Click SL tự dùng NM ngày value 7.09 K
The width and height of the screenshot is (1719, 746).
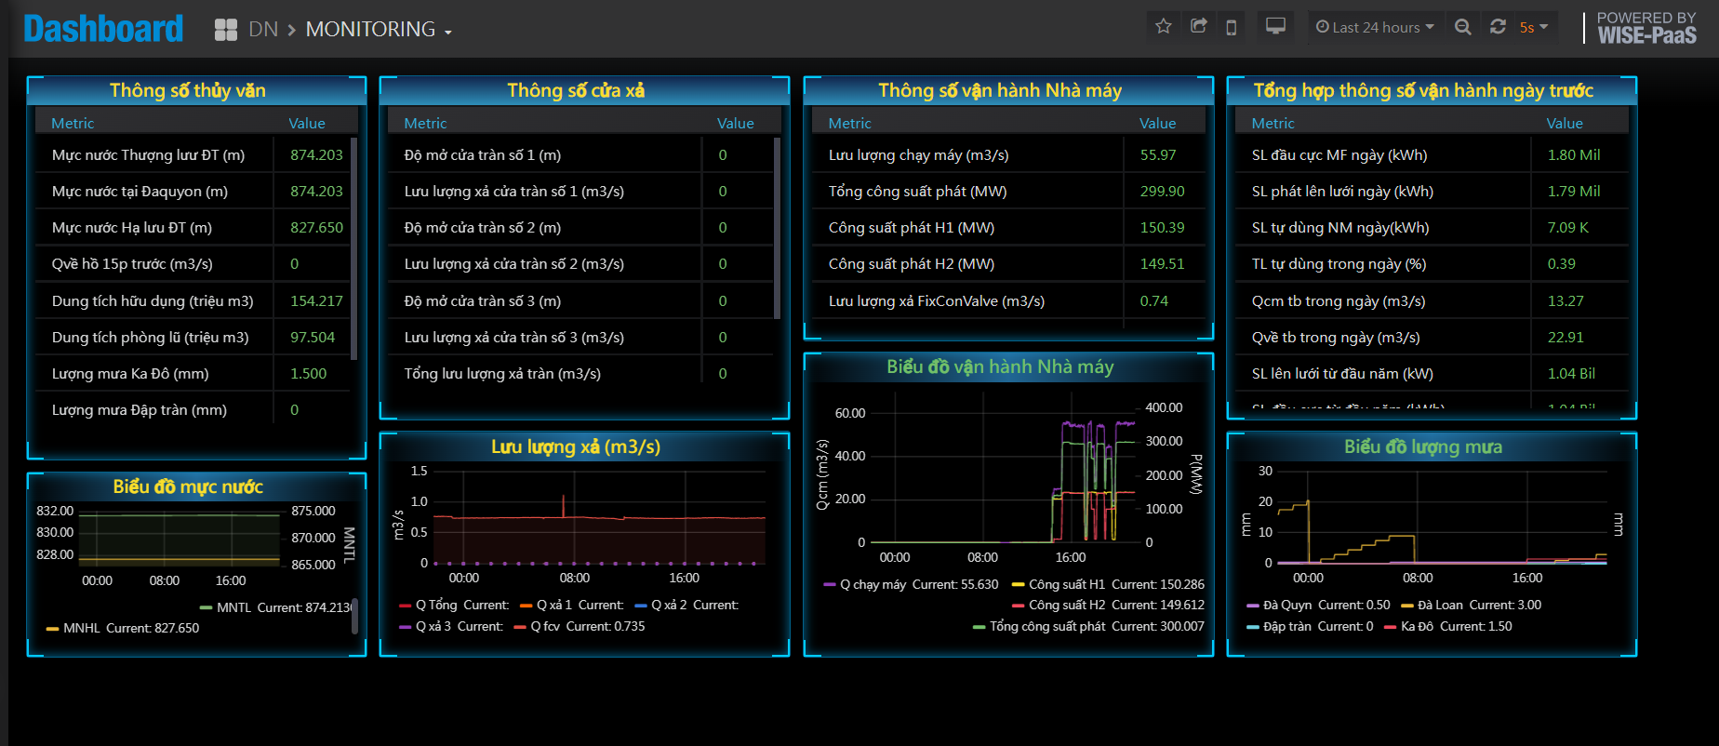pyautogui.click(x=1568, y=227)
